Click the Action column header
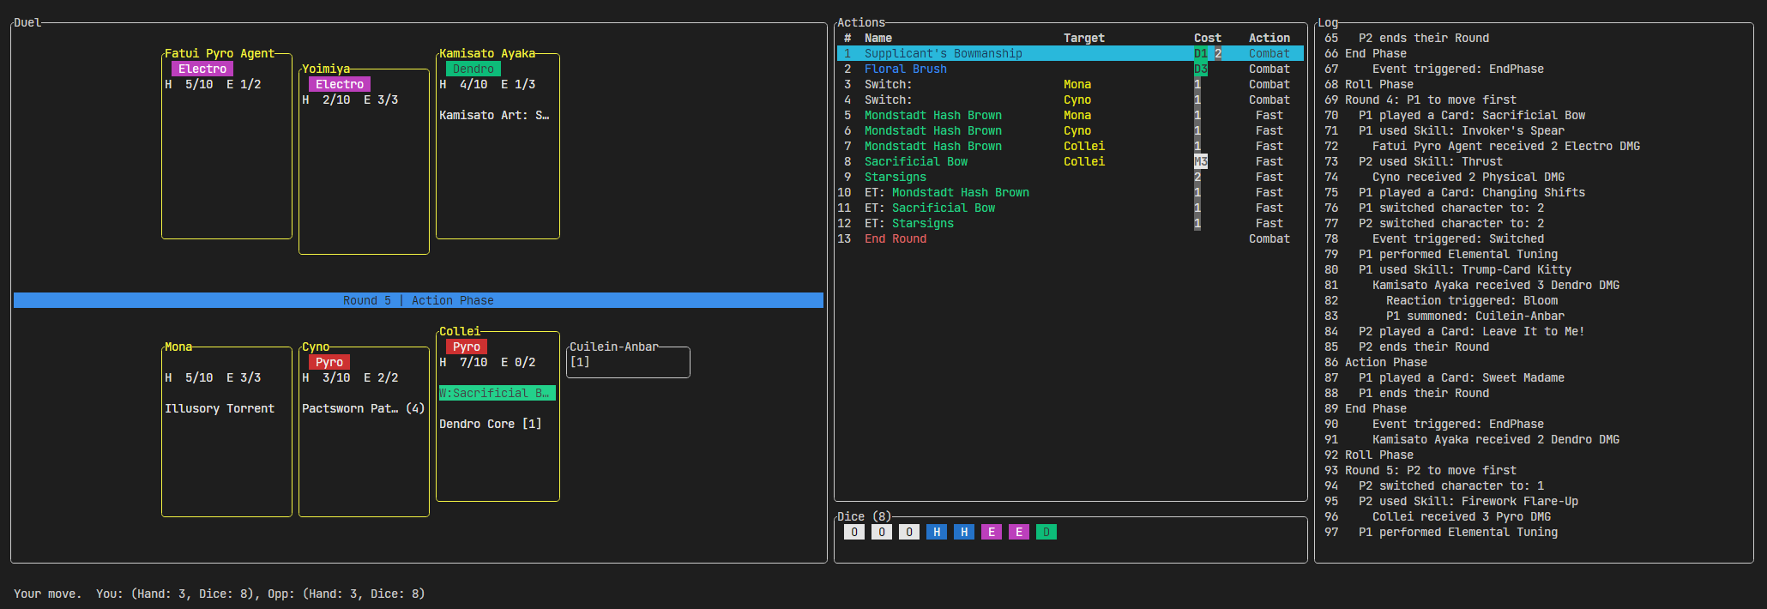This screenshot has height=609, width=1767. (x=1269, y=38)
